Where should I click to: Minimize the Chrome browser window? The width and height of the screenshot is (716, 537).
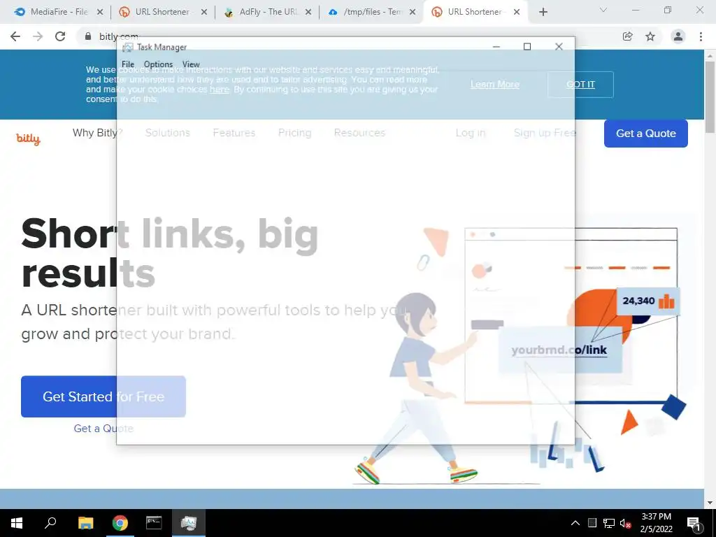coord(635,10)
